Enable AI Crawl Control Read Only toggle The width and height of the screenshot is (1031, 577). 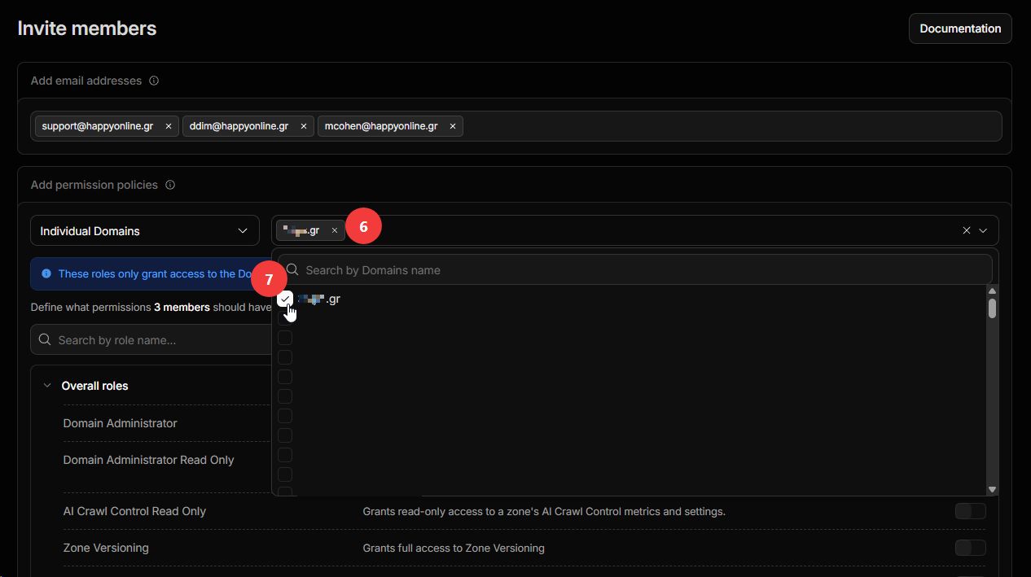[970, 511]
